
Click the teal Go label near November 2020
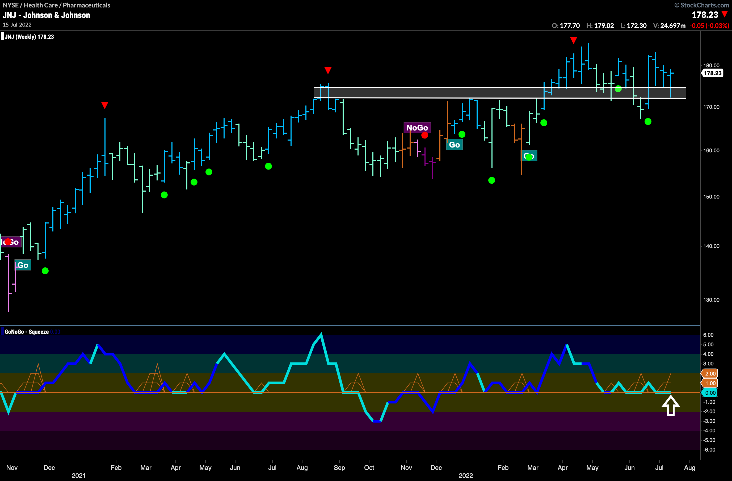point(23,265)
